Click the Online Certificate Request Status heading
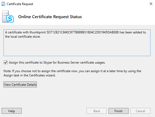Viewport: 155px width, 117px height. [x=50, y=17]
